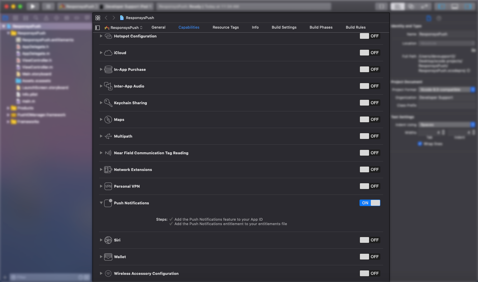Image resolution: width=478 pixels, height=282 pixels.
Task: Go forward with the right chevron
Action: click(114, 18)
